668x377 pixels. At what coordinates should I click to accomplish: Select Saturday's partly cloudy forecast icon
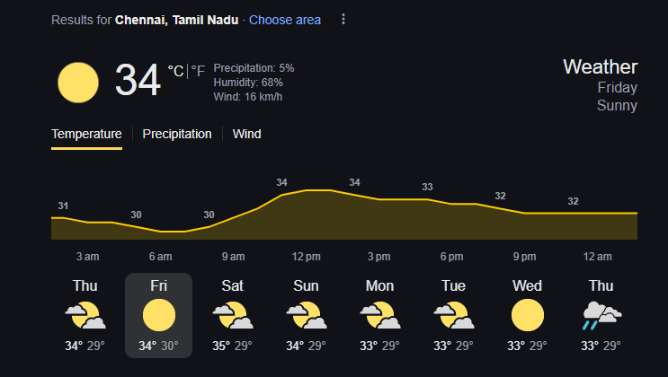pos(233,315)
